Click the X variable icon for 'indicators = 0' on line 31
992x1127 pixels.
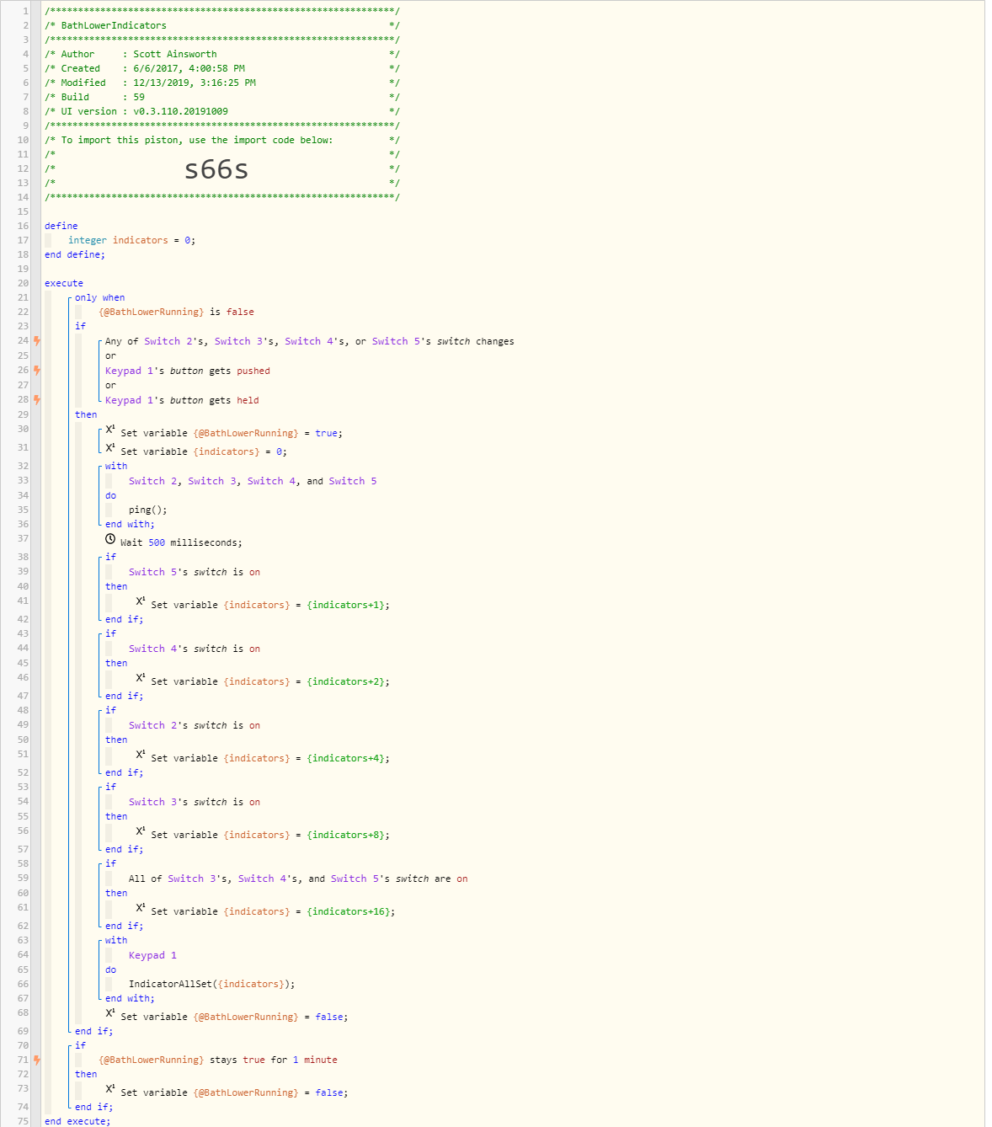[x=110, y=449]
